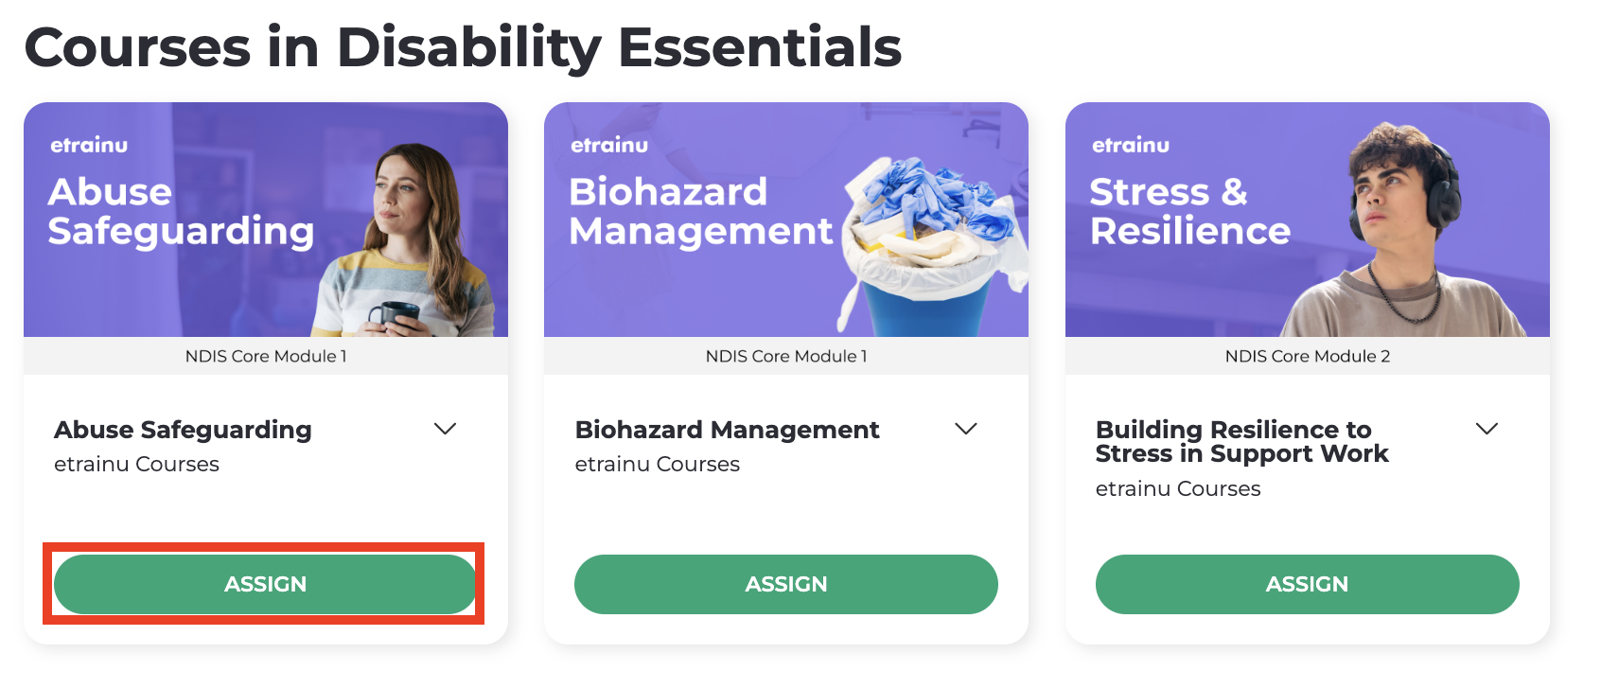Expand the Building Resilience course chevron
Image resolution: width=1601 pixels, height=689 pixels.
(x=1487, y=429)
